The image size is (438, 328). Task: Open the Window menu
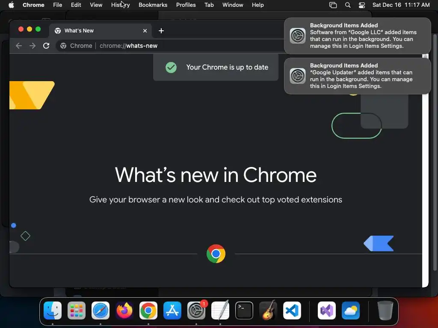pos(233,5)
